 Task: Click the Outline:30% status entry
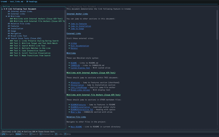[30, 132]
